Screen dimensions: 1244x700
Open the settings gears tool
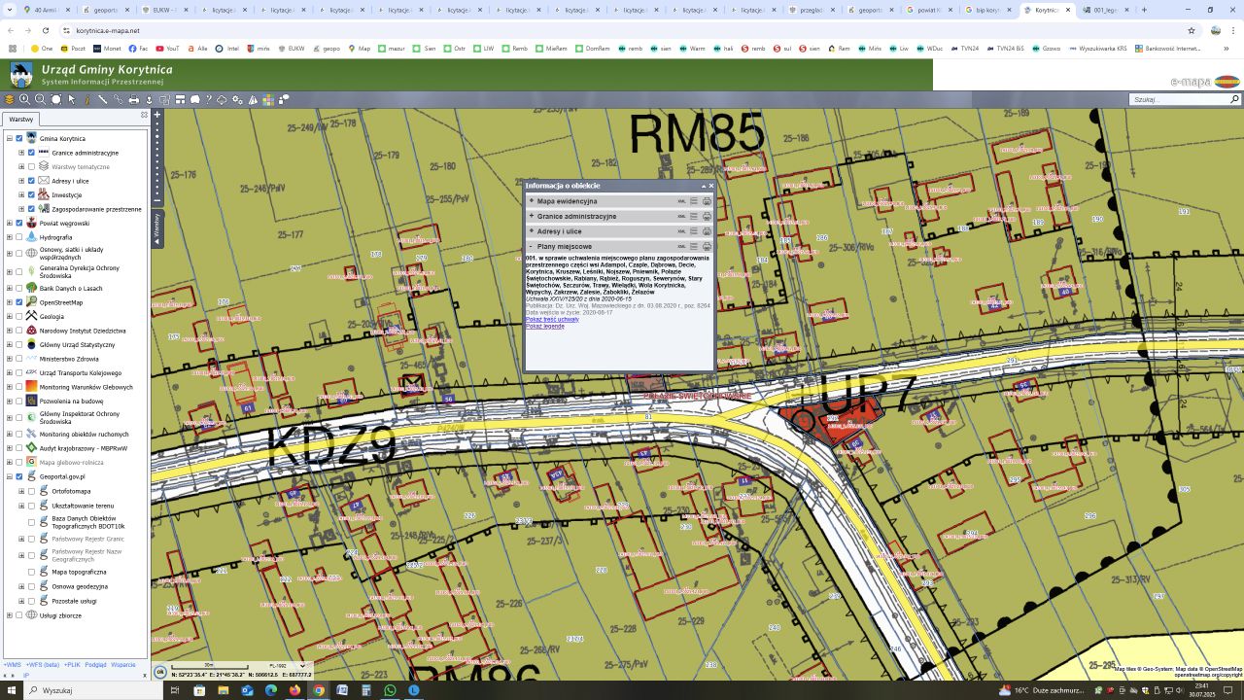pos(237,99)
